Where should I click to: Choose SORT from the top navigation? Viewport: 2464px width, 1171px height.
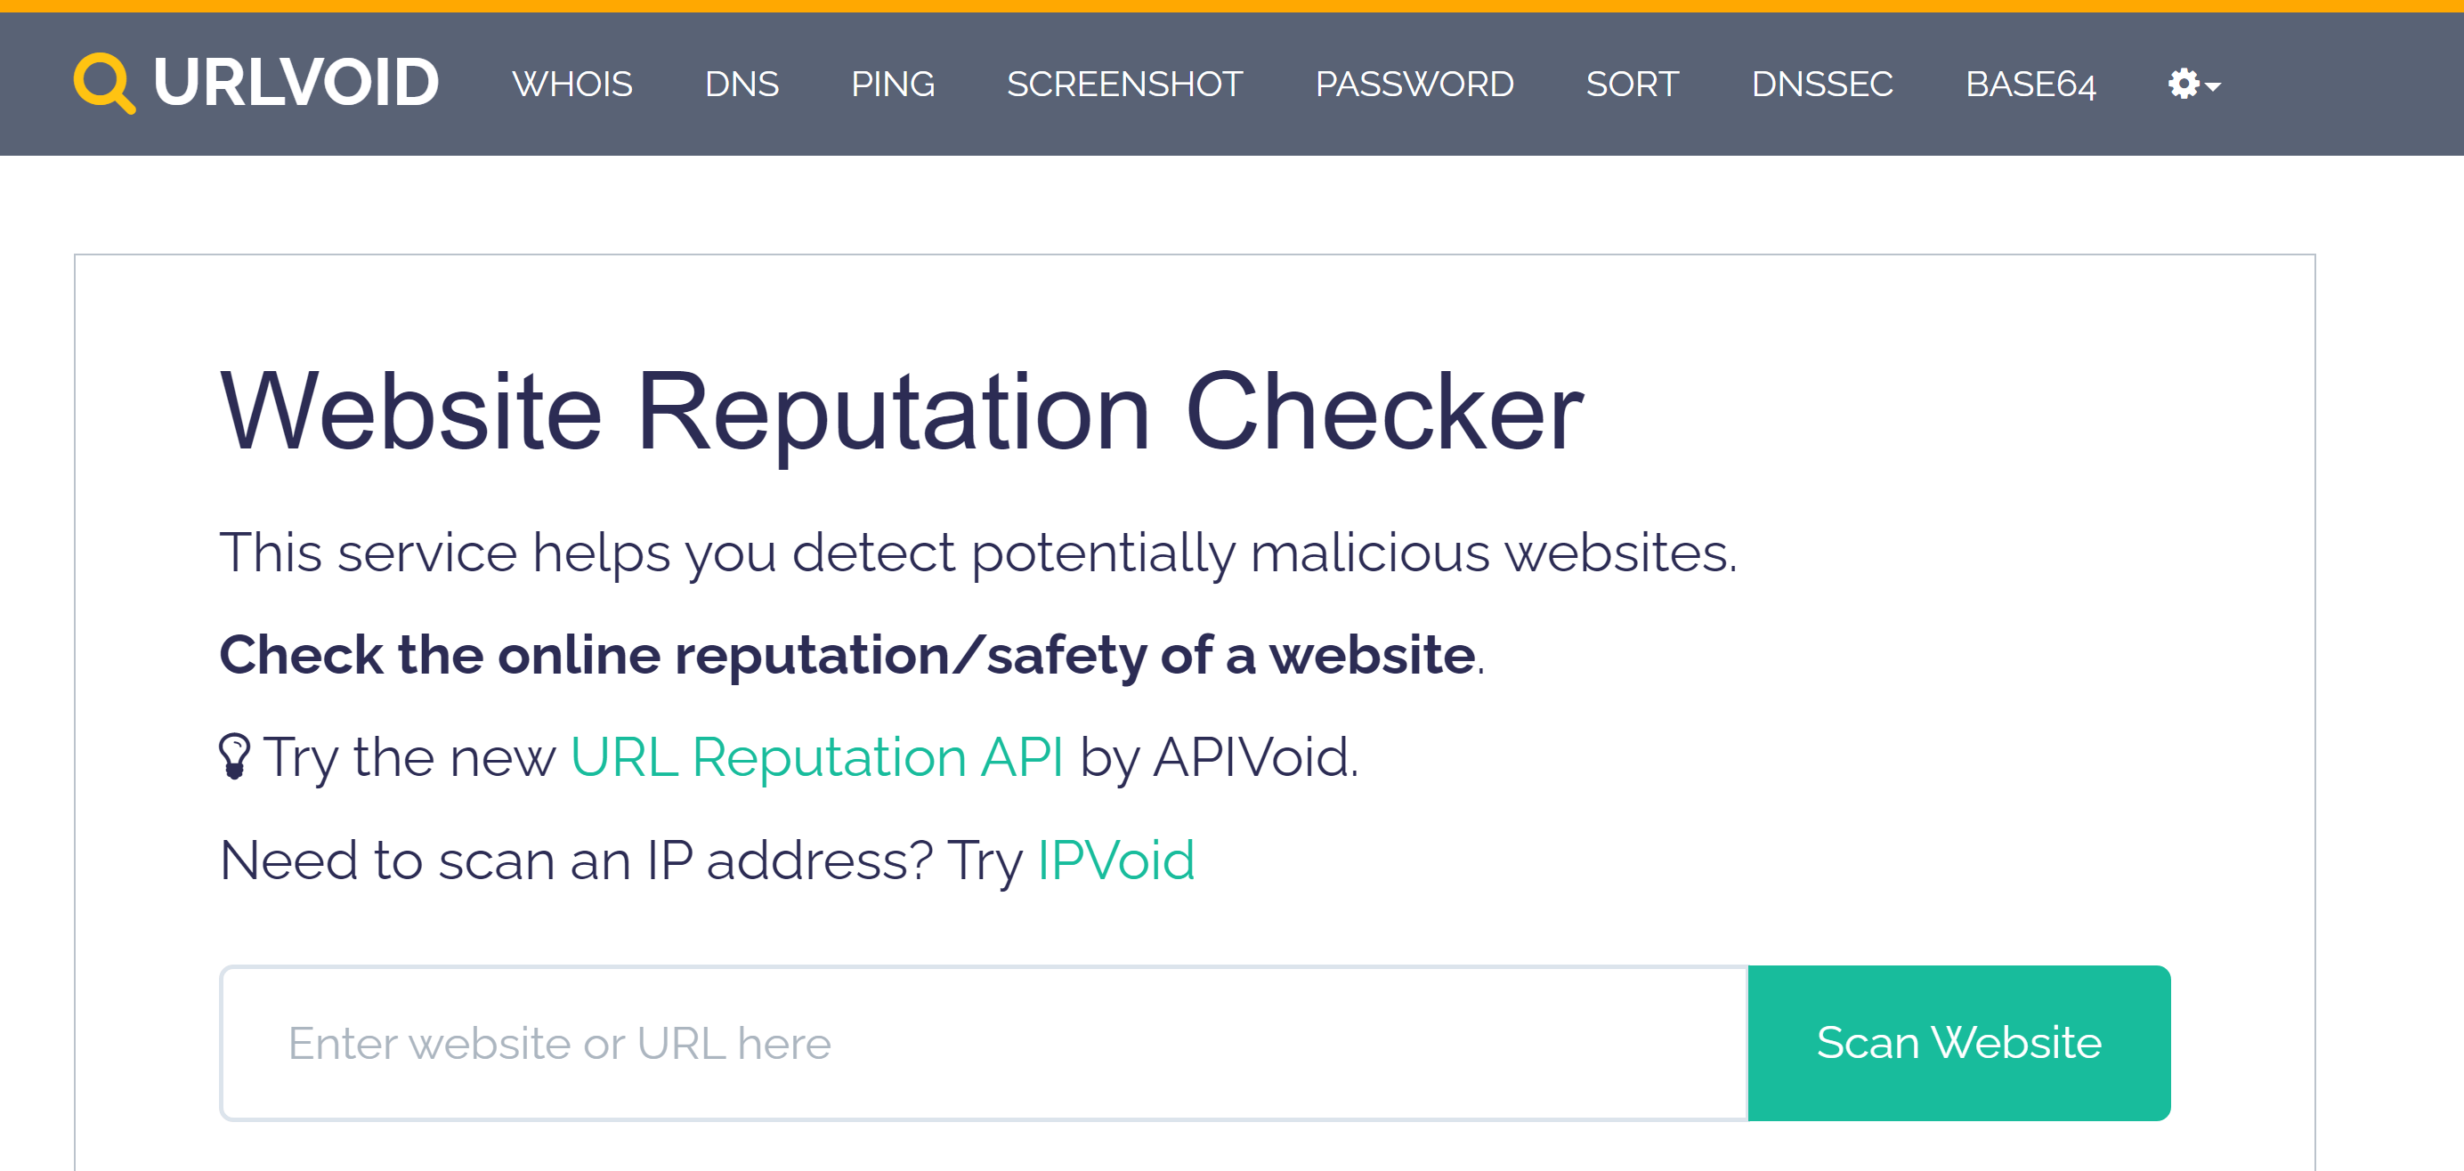tap(1632, 85)
